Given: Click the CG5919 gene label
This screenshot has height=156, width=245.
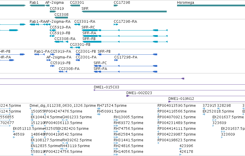Looking at the screenshot, I should pyautogui.click(x=57, y=8).
